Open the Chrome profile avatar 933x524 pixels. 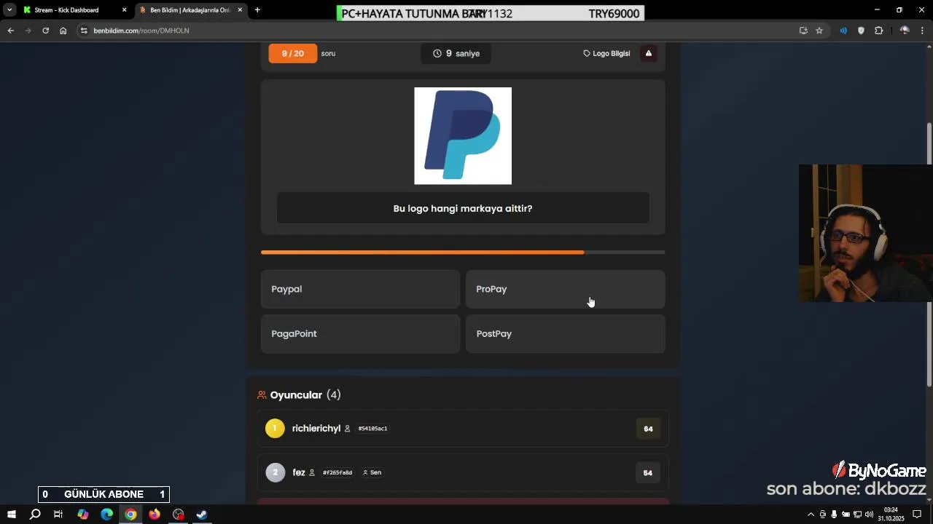(x=905, y=31)
